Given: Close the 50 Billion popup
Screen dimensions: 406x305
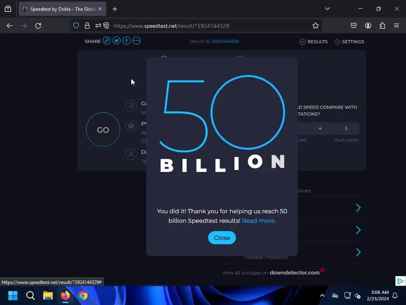Looking at the screenshot, I should click(222, 237).
